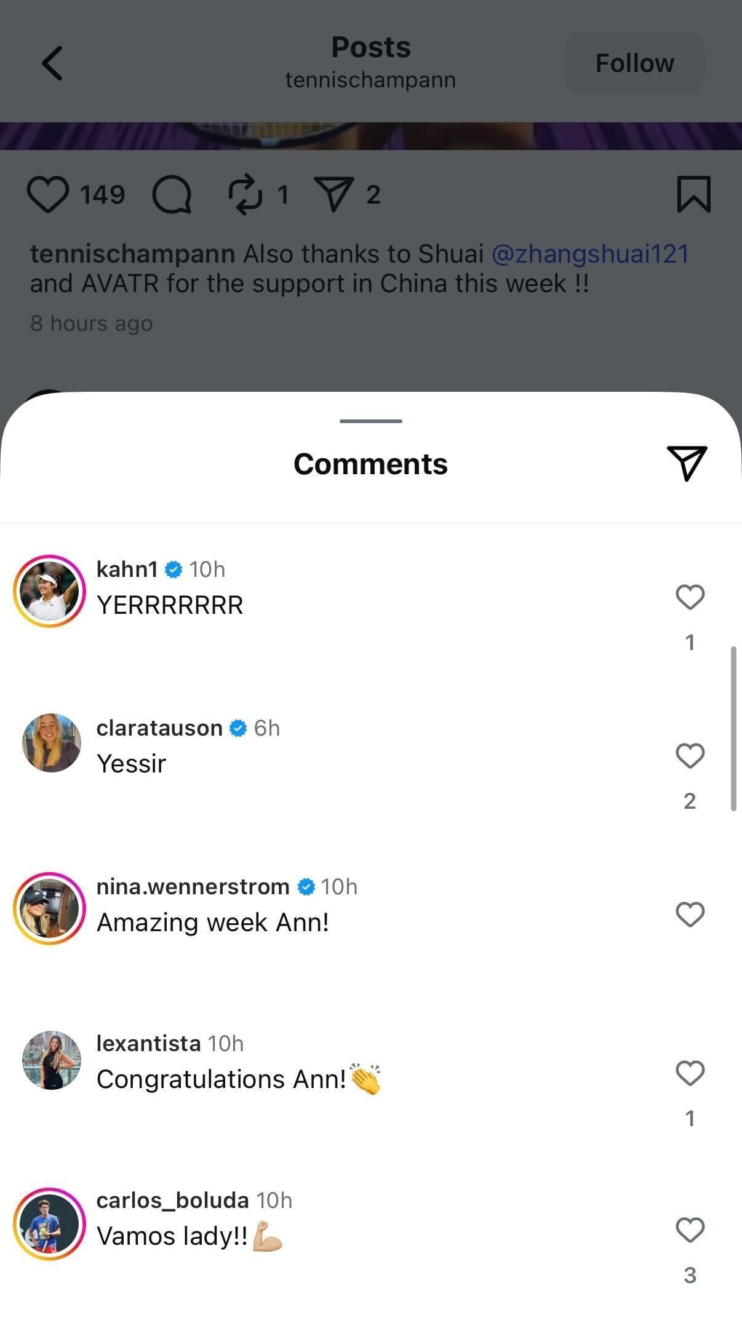Open nina.wennerstrom username link
The image size is (742, 1342).
193,886
